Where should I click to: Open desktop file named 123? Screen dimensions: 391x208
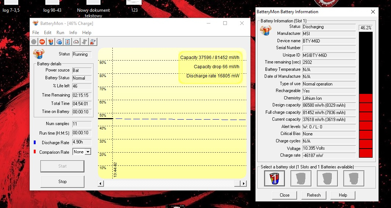[134, 7]
